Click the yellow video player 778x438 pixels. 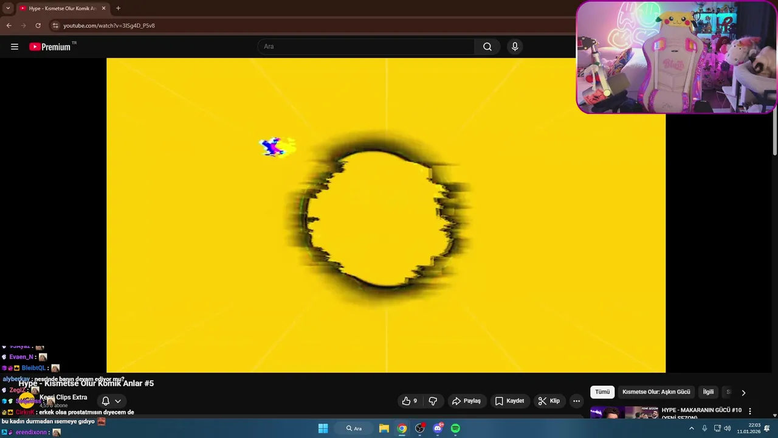386,215
